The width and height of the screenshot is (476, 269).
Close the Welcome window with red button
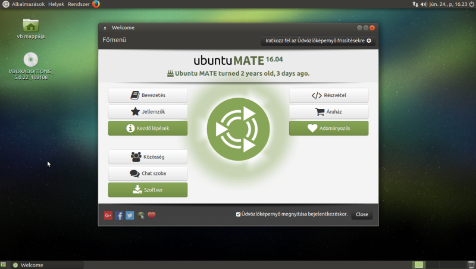click(372, 27)
